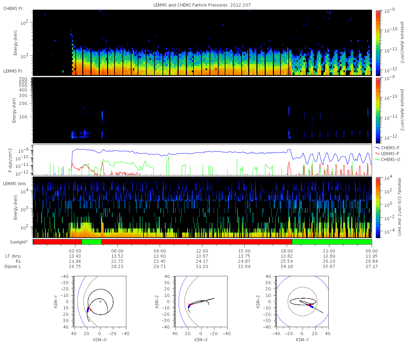Click the plot title LEMMS and CHEMS Particle Pressures
The image size is (413, 344).
[x=202, y=5]
